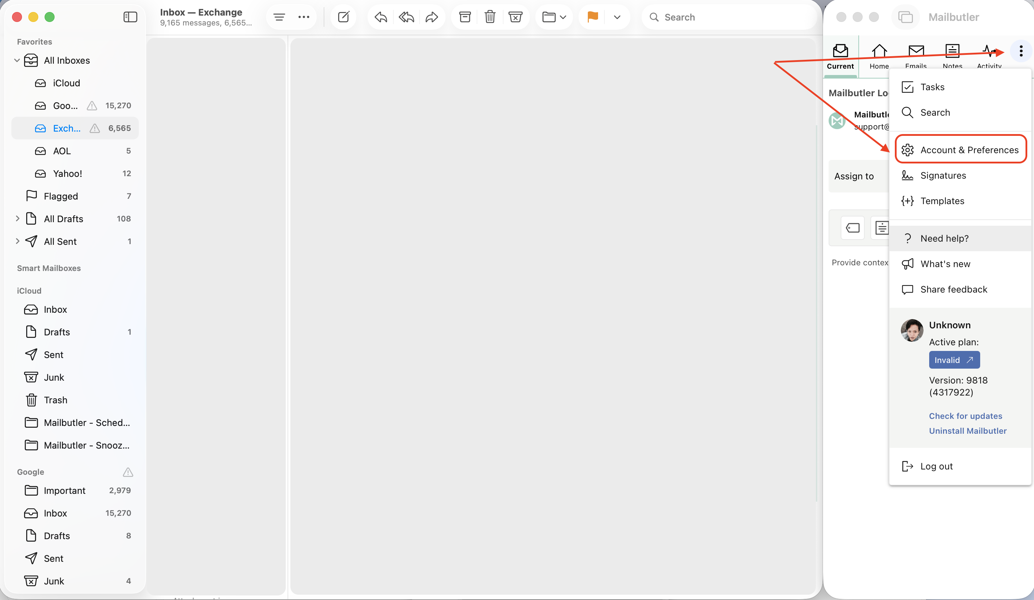Open What's new menu entry
The width and height of the screenshot is (1034, 600).
(960, 264)
